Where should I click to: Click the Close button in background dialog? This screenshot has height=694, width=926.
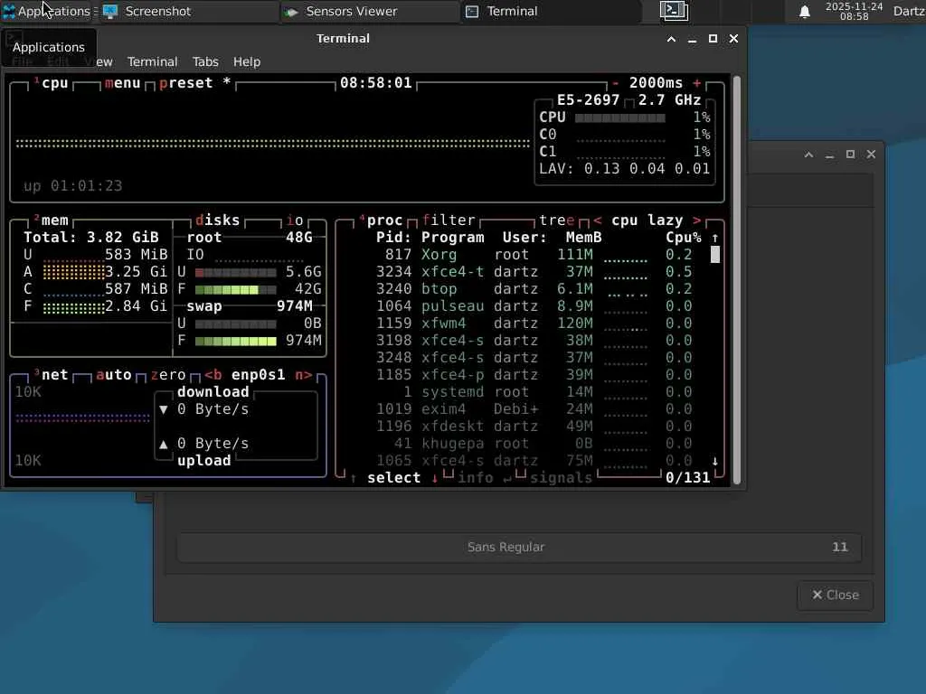835,595
